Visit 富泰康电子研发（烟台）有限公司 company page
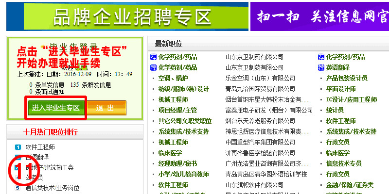 269,110
